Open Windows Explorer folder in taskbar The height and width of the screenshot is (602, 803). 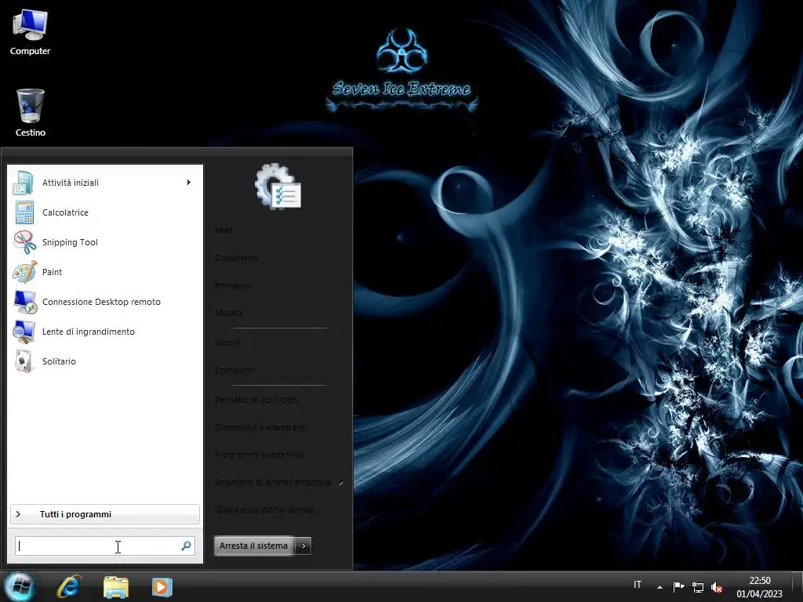click(116, 587)
